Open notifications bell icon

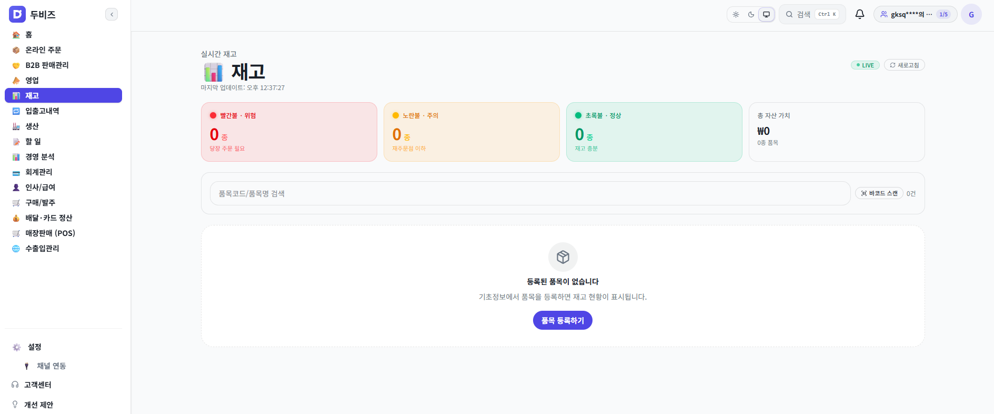coord(860,14)
